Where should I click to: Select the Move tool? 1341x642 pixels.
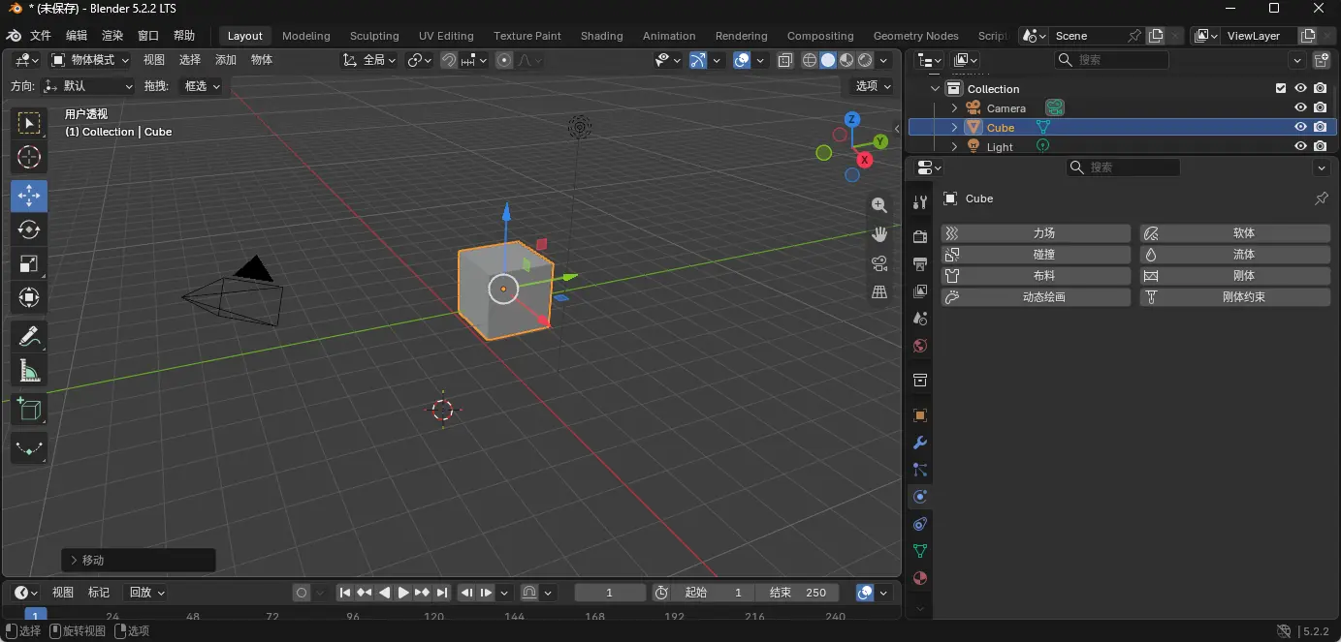click(29, 196)
